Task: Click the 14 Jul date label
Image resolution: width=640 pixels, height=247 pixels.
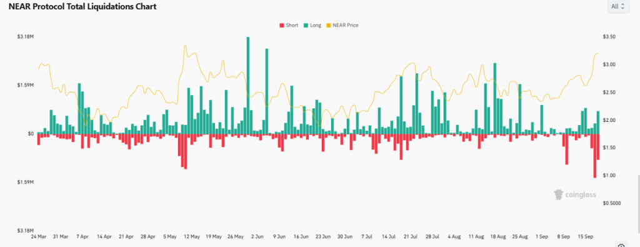Action: [x=389, y=236]
